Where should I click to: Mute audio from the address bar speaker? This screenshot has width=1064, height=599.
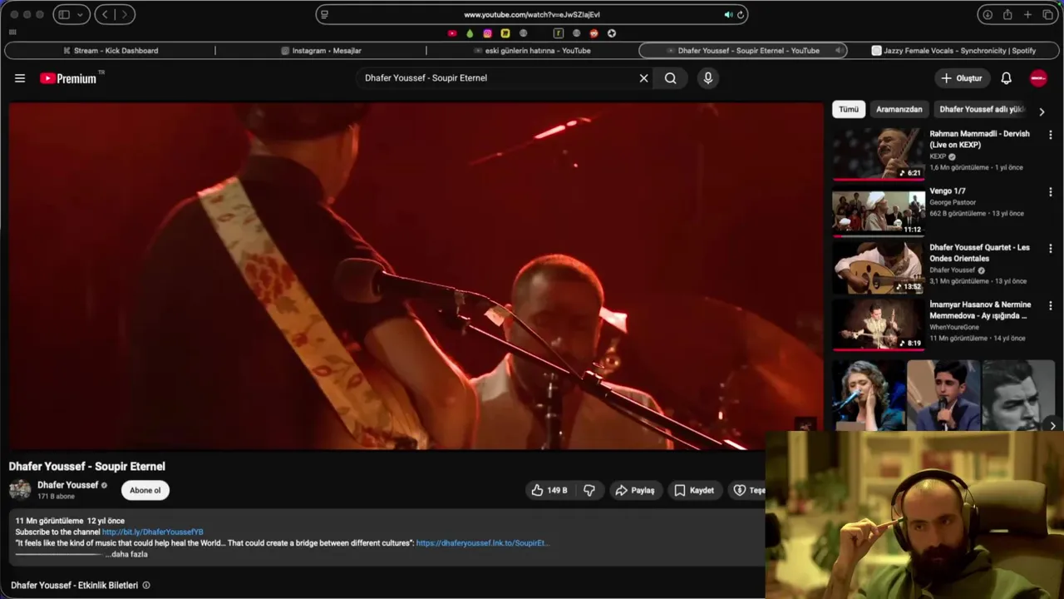coord(727,14)
